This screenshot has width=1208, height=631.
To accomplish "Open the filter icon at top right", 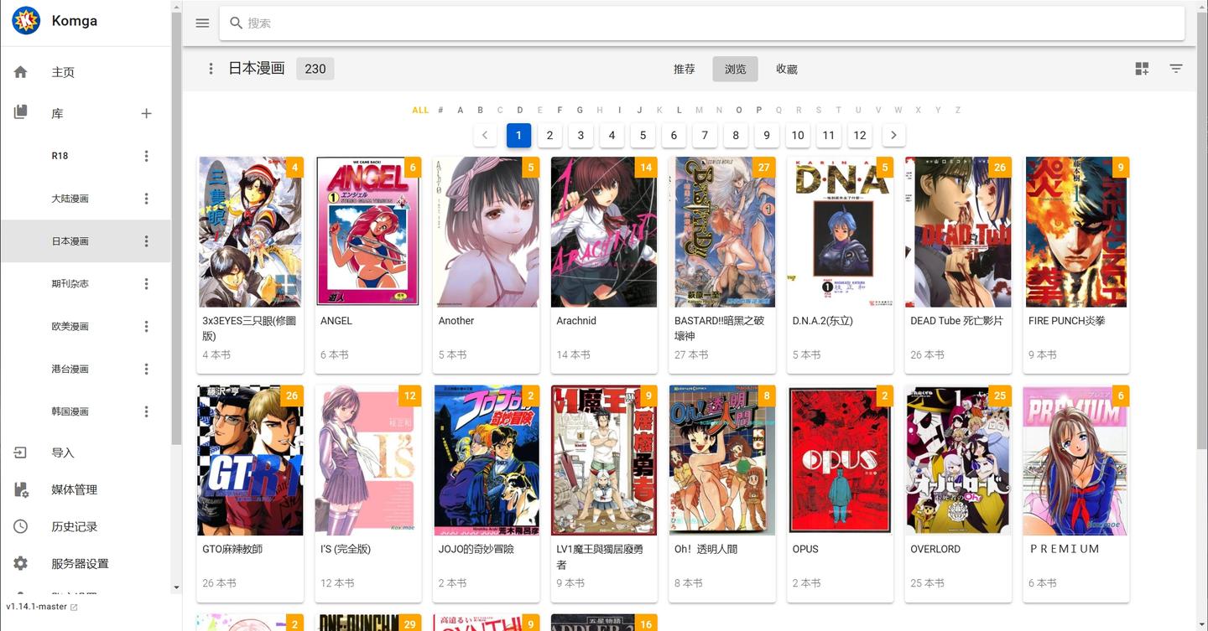I will point(1176,69).
